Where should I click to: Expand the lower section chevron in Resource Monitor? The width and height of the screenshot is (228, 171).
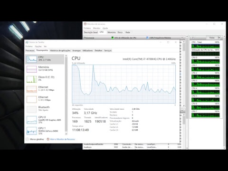coord(182,110)
